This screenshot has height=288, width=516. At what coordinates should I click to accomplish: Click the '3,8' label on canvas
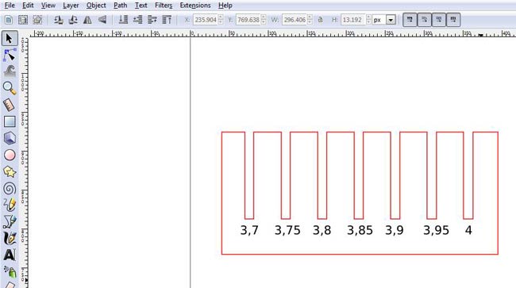(x=322, y=230)
